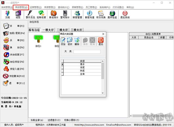
Task: Click 添加 add icon in category dialog
Action: click(x=63, y=41)
